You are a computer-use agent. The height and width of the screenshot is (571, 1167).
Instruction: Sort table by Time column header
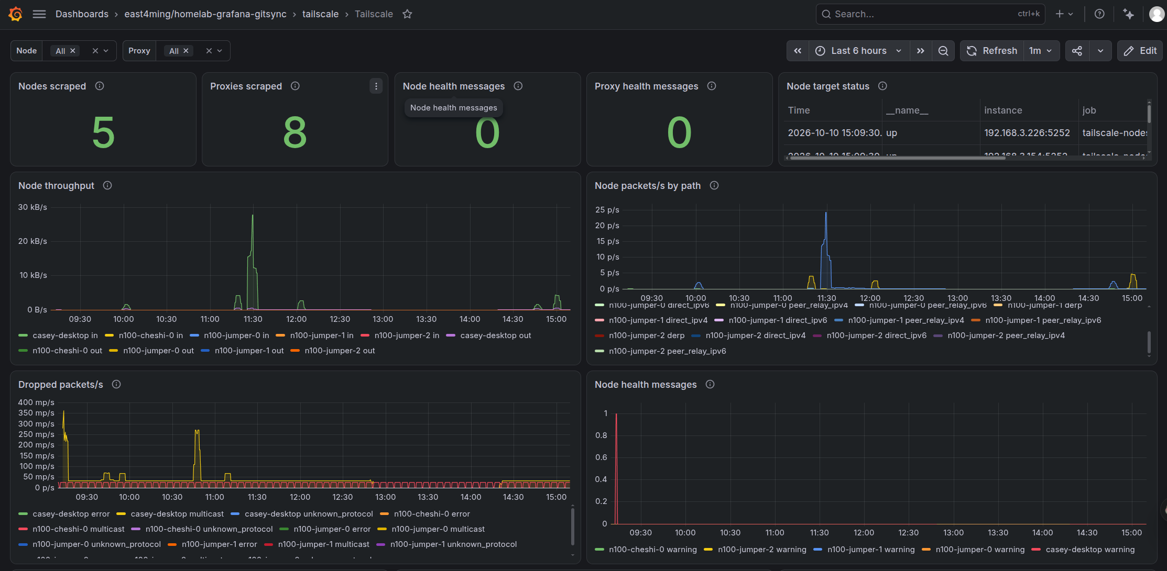[x=799, y=110]
